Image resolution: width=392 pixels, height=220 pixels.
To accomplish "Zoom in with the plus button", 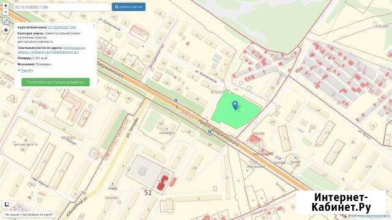I will (6, 5).
